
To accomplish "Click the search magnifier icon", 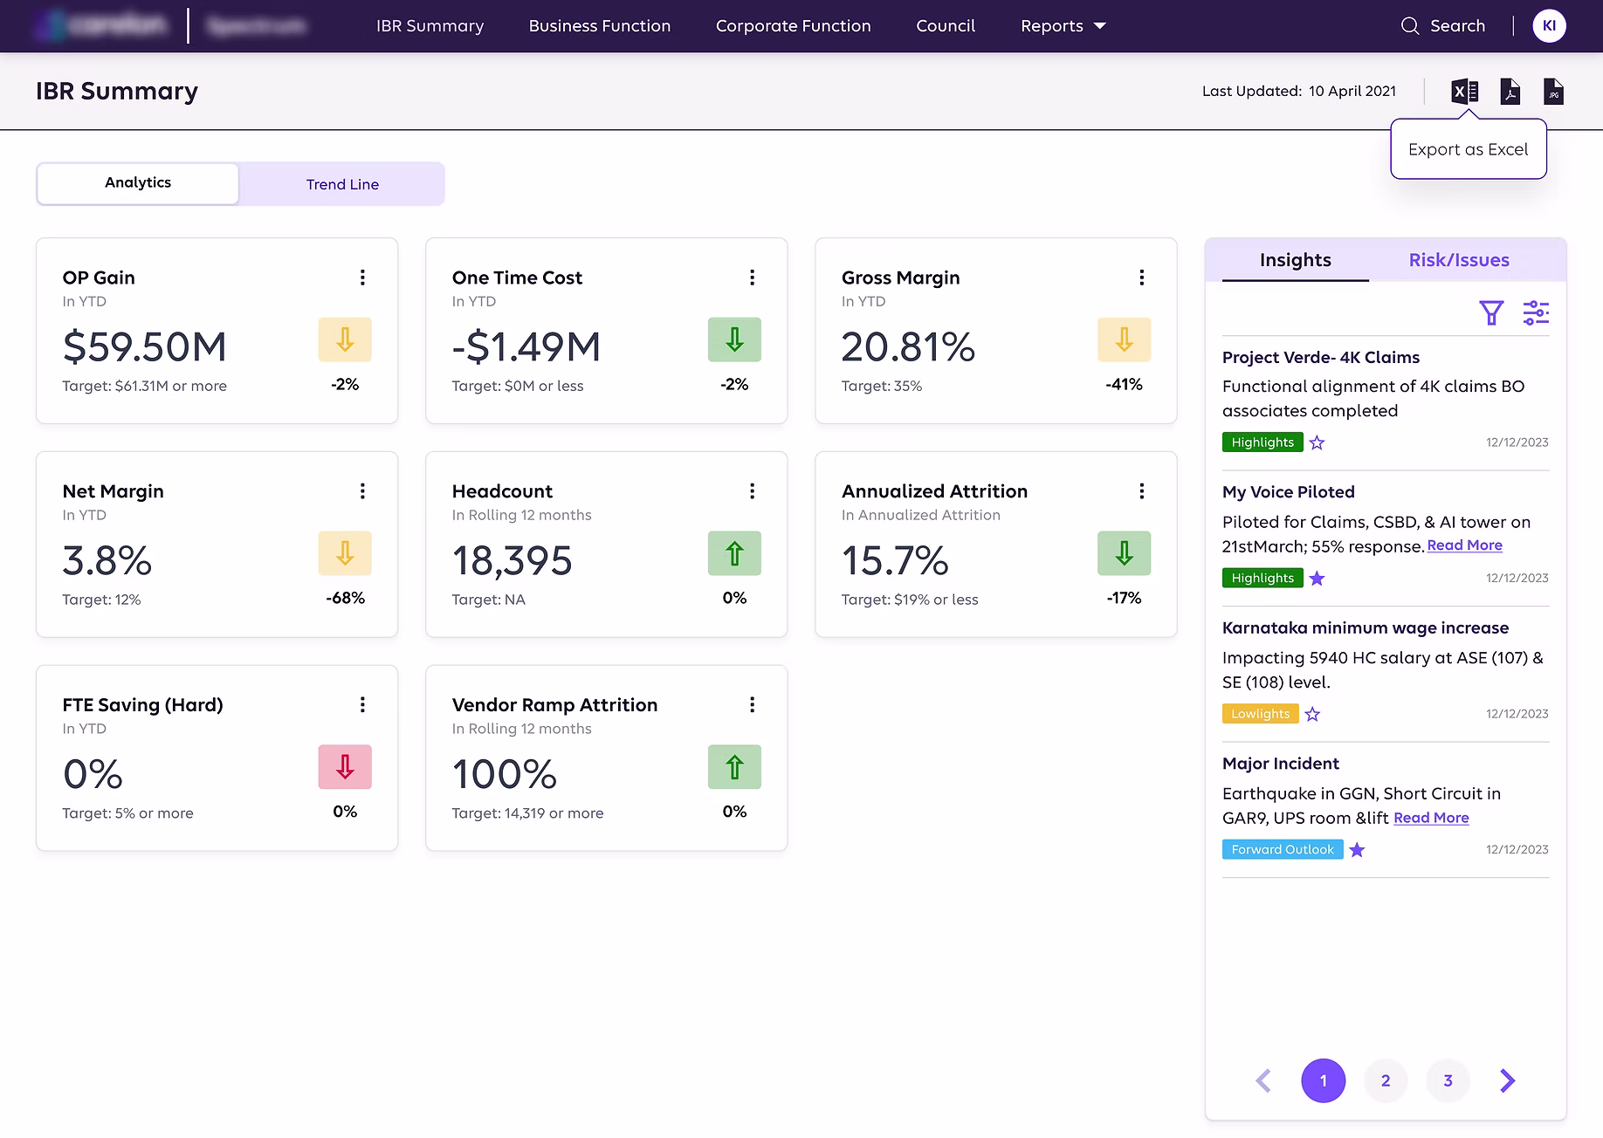I will coord(1409,26).
